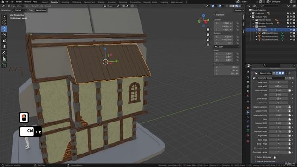Image resolution: width=297 pixels, height=167 pixels.
Task: Expand Internal Dependencies panel
Action: point(265,161)
